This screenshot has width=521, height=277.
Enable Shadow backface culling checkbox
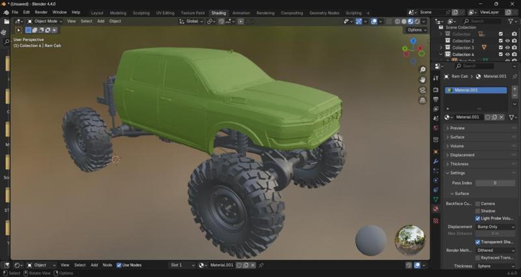click(x=477, y=211)
